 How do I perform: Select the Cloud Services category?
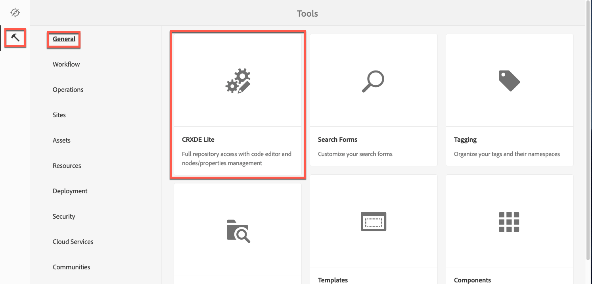click(73, 242)
